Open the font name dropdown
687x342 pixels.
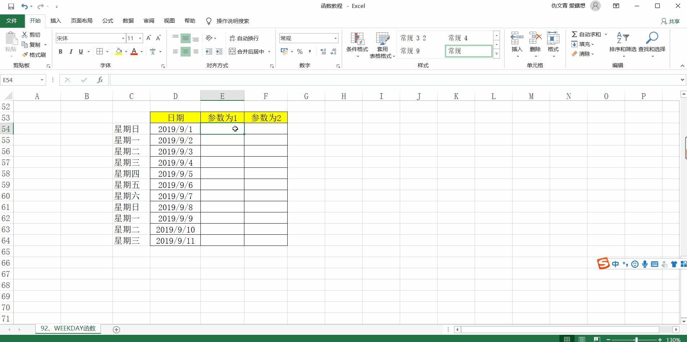123,38
